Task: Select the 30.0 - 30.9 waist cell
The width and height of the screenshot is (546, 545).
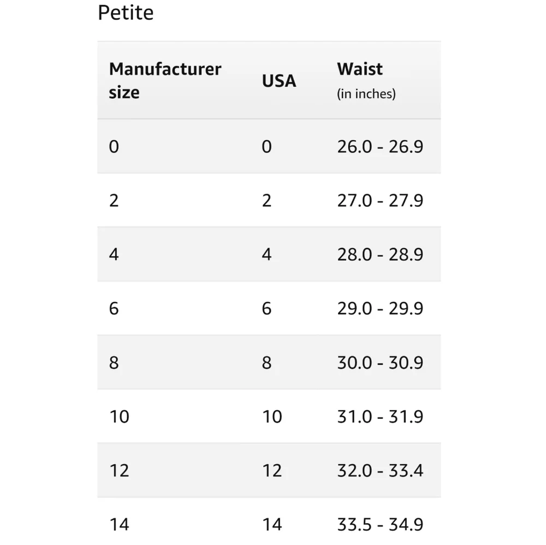Action: pos(380,363)
